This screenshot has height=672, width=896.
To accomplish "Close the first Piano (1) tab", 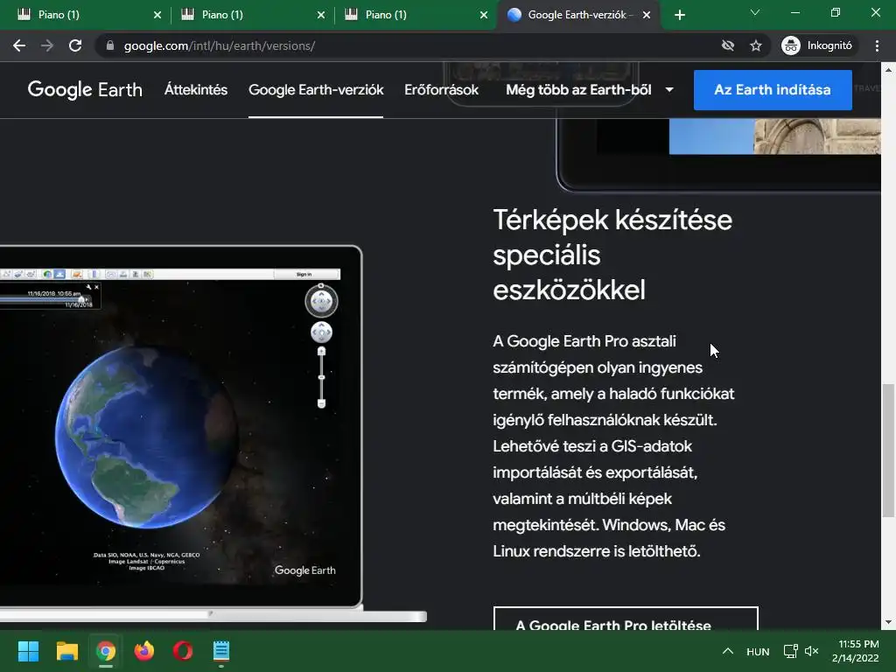I will pyautogui.click(x=157, y=15).
